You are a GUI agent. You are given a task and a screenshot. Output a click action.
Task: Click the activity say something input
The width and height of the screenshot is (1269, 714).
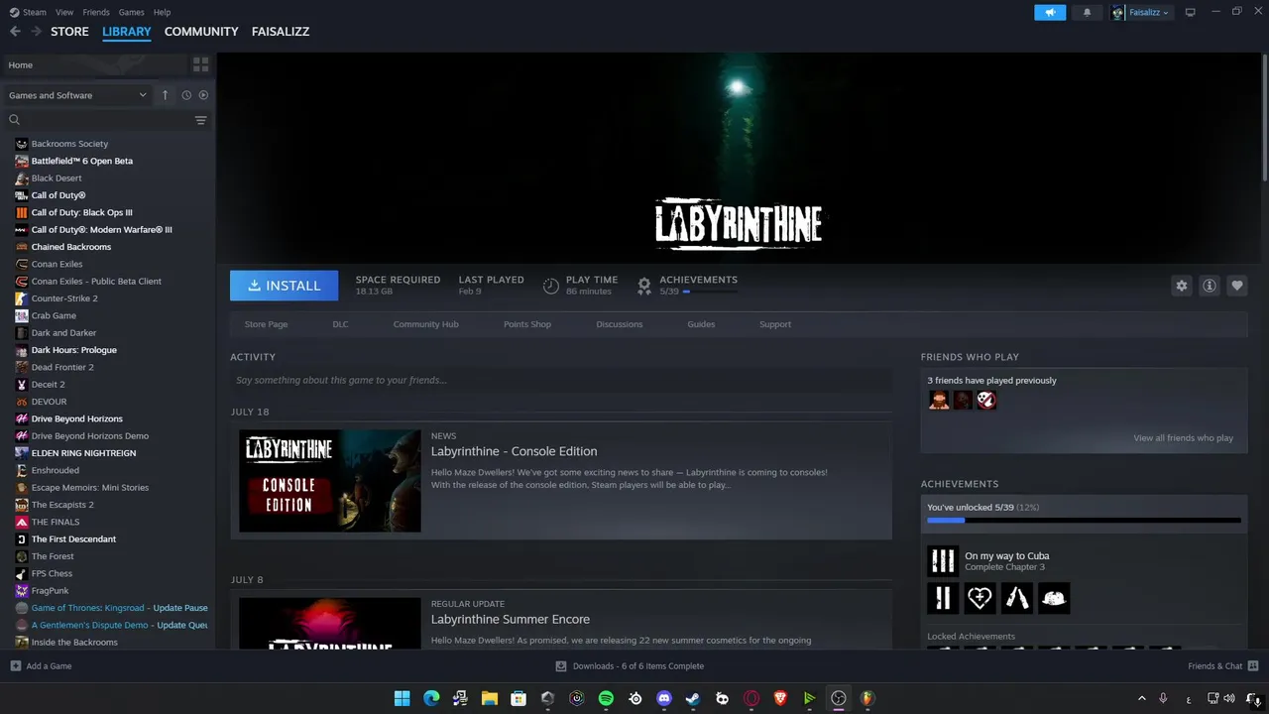coord(561,380)
